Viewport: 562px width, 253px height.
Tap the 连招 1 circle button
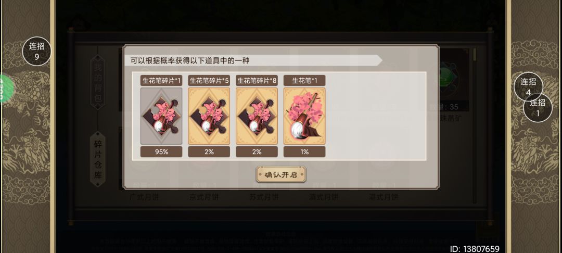538,108
